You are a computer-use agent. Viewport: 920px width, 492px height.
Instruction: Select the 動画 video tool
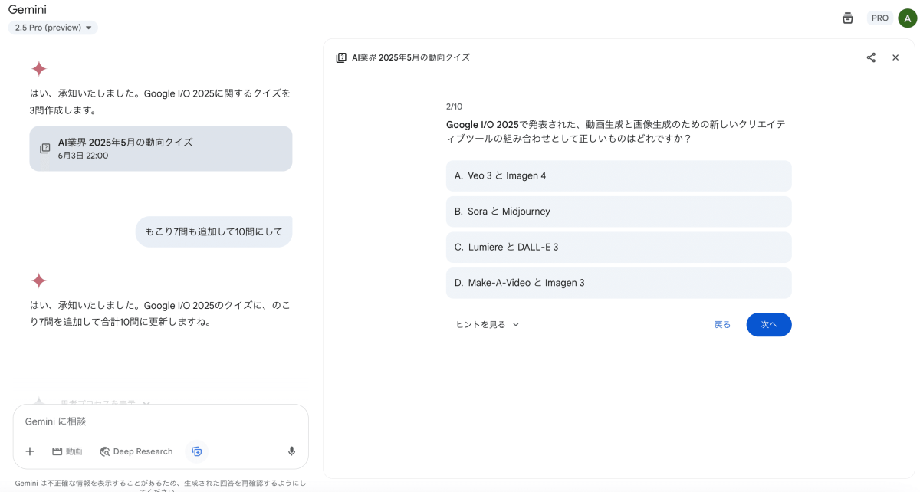click(x=67, y=451)
